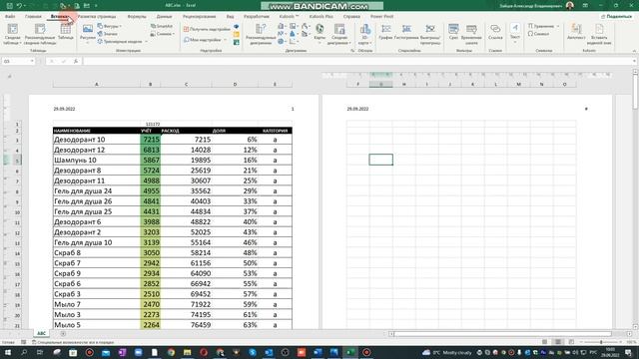
Task: Insert a PivotTable (Сводная таблица)
Action: [x=13, y=34]
